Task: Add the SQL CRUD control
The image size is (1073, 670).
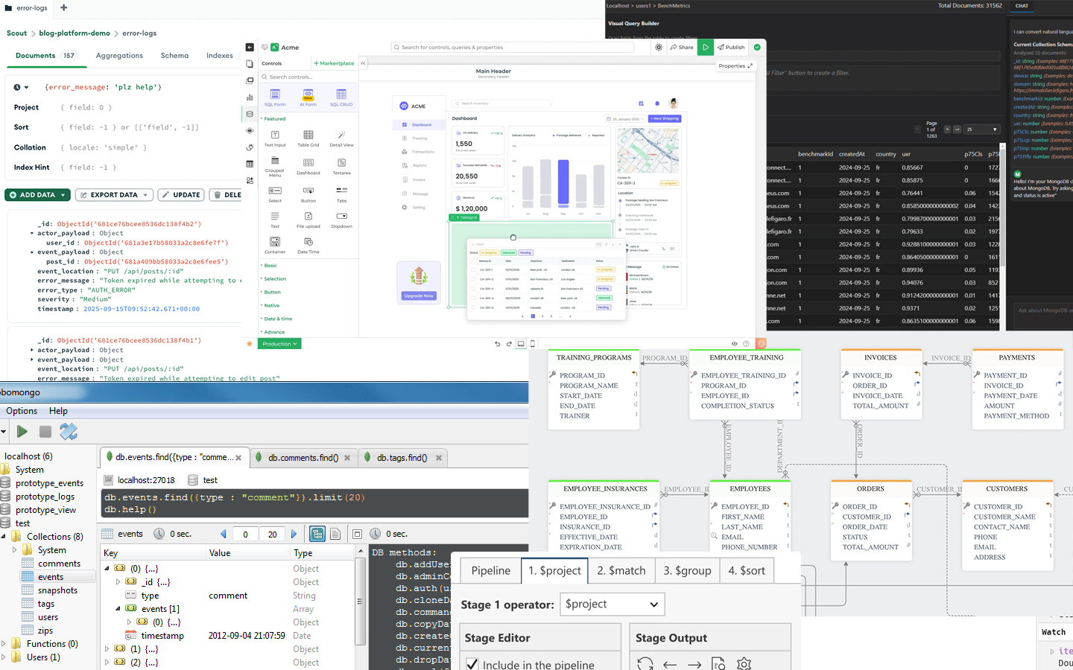Action: click(341, 98)
